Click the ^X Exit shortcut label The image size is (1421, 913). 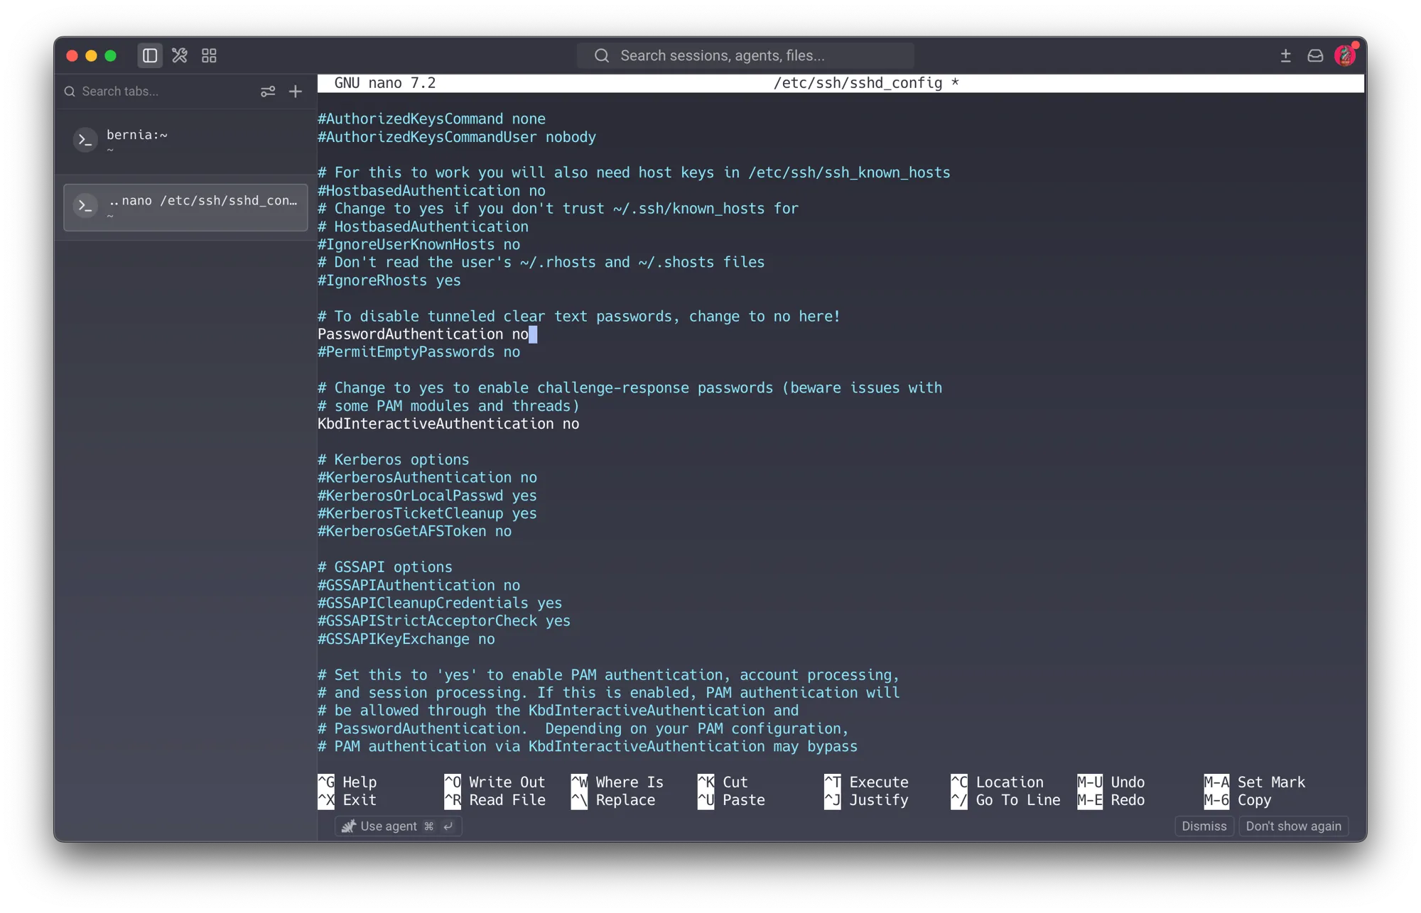[347, 800]
